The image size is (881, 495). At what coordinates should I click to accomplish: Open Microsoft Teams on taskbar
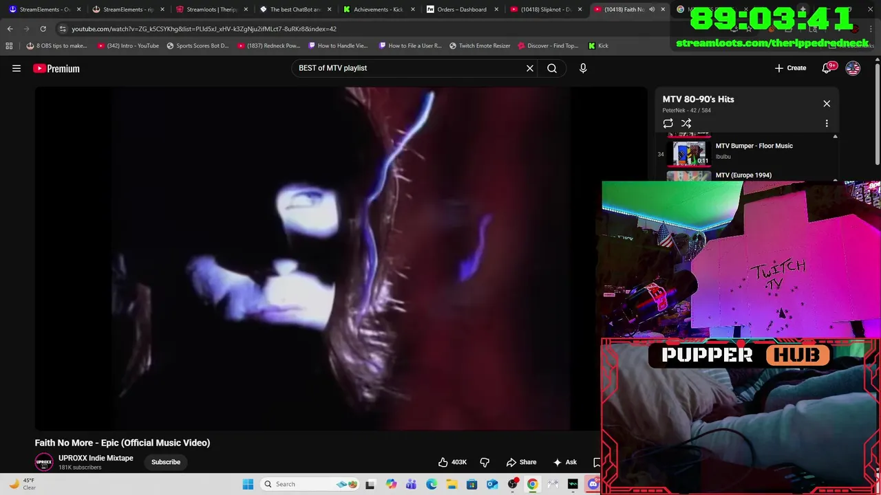click(411, 484)
